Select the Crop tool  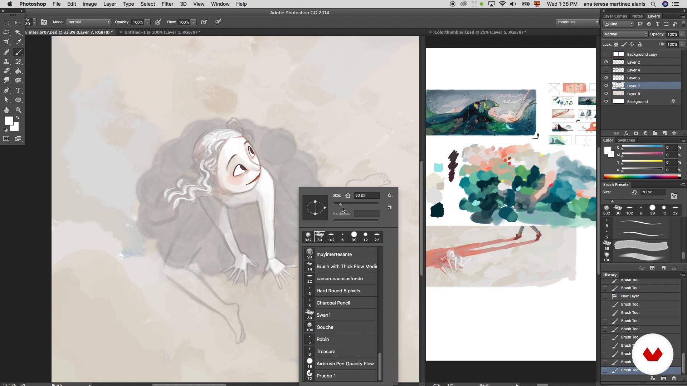click(6, 42)
